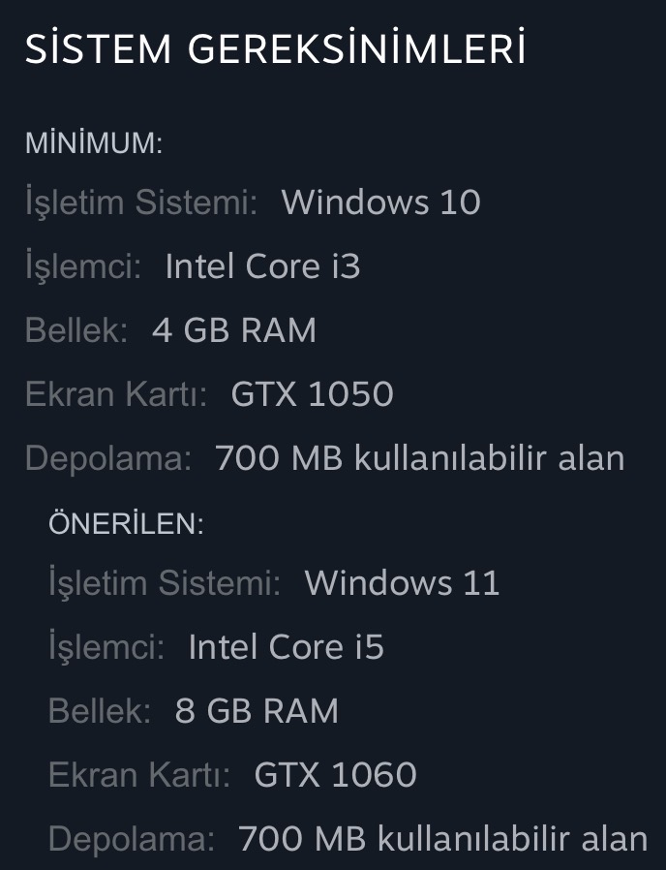Click the Bellek label under MİNİMUM
This screenshot has width=666, height=870.
tap(76, 330)
